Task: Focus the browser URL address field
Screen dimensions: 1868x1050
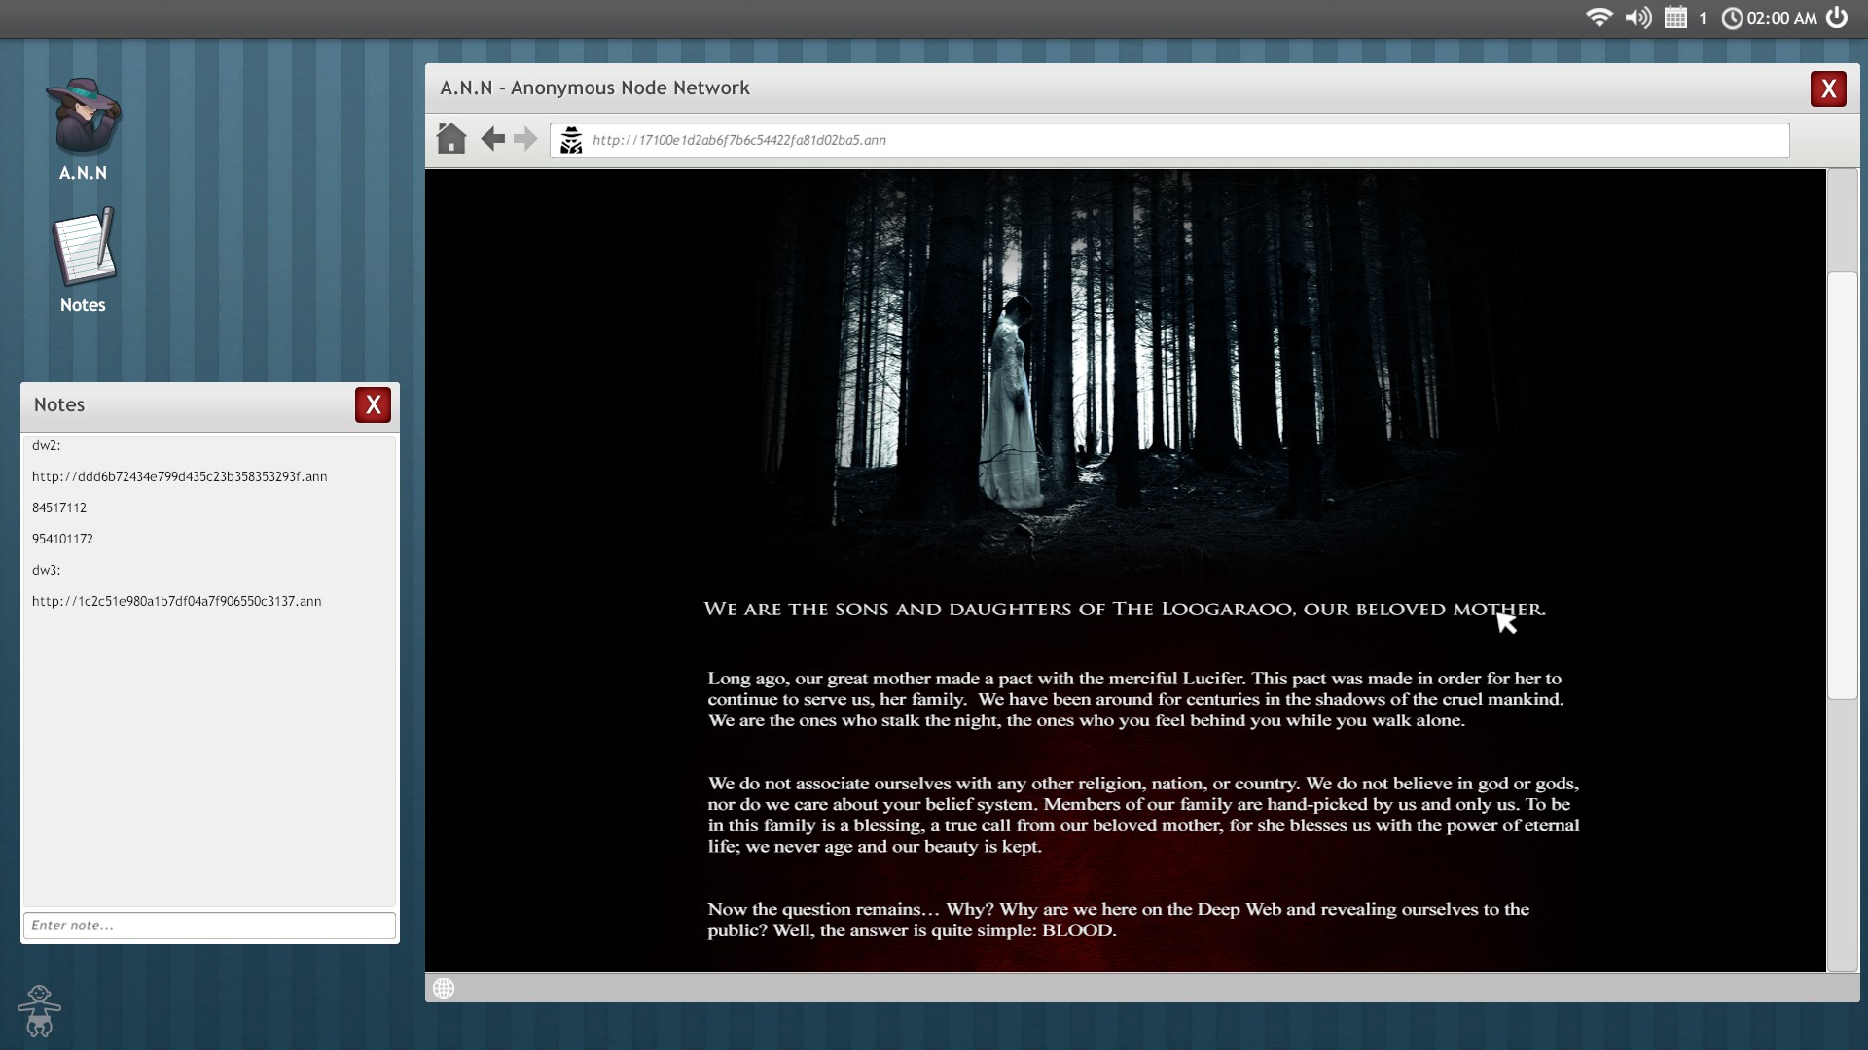Action: point(1167,140)
